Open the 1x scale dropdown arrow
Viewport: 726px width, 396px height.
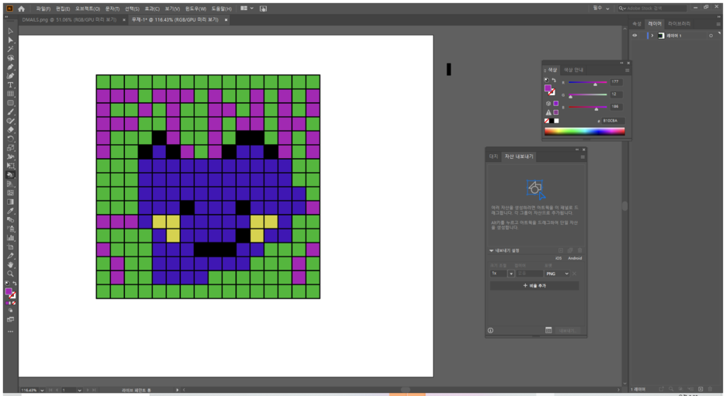(511, 274)
